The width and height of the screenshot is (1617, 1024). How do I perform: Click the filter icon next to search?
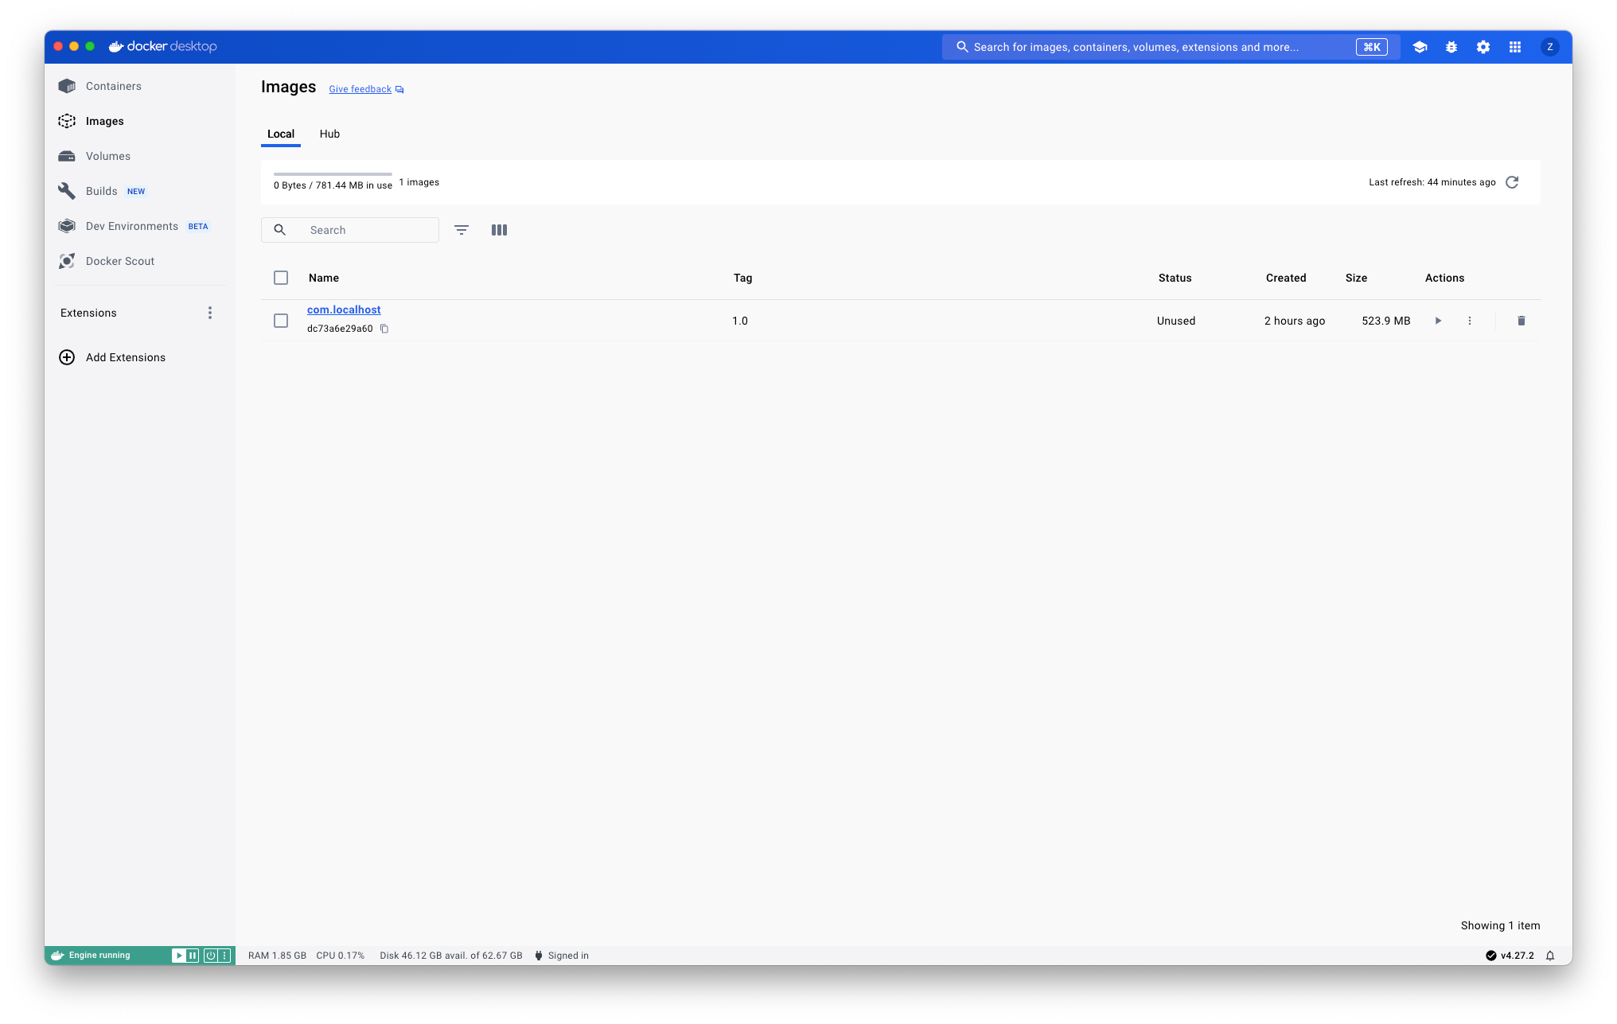462,230
